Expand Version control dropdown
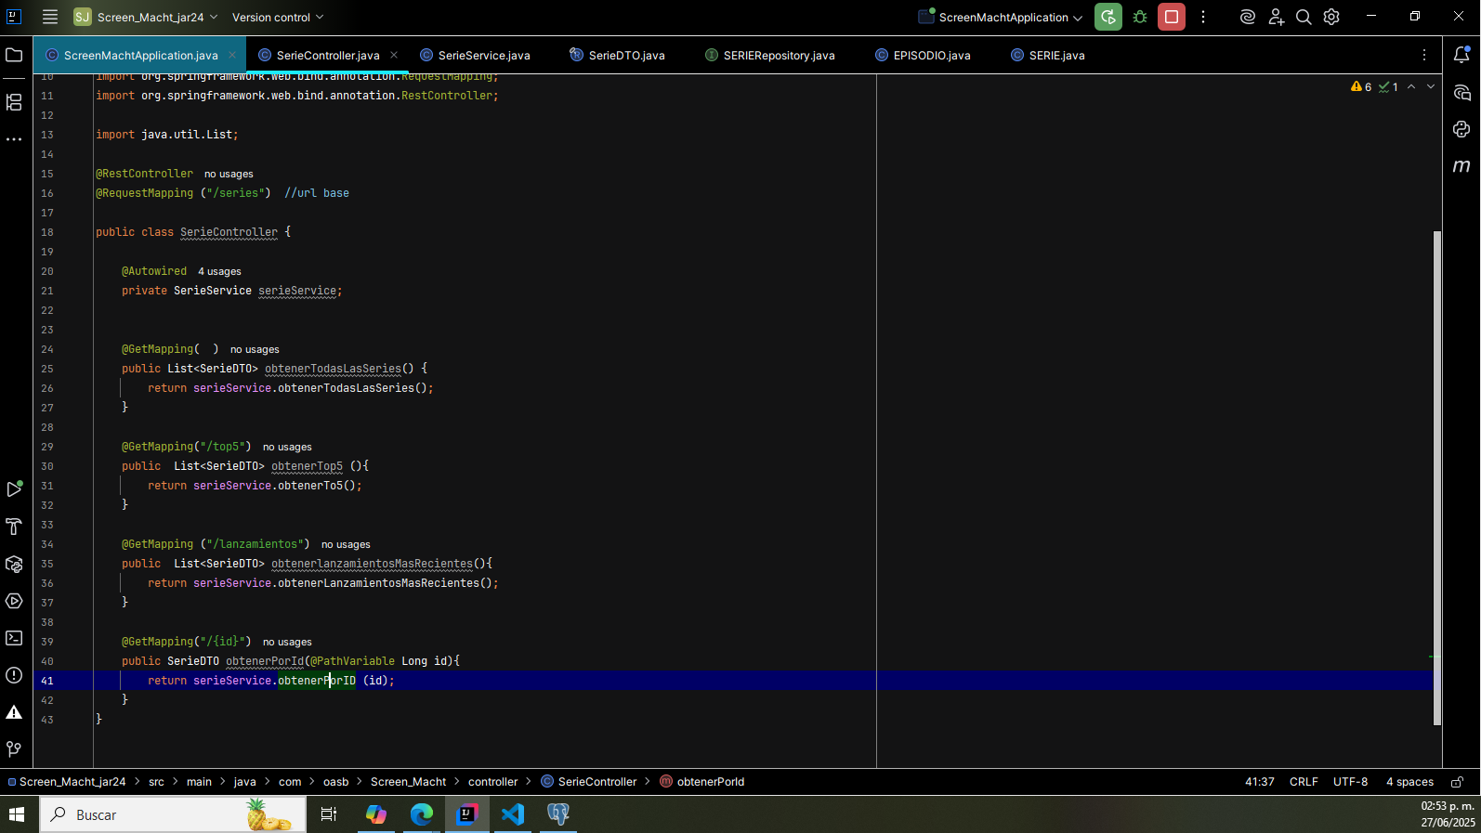The image size is (1481, 833). click(x=278, y=17)
